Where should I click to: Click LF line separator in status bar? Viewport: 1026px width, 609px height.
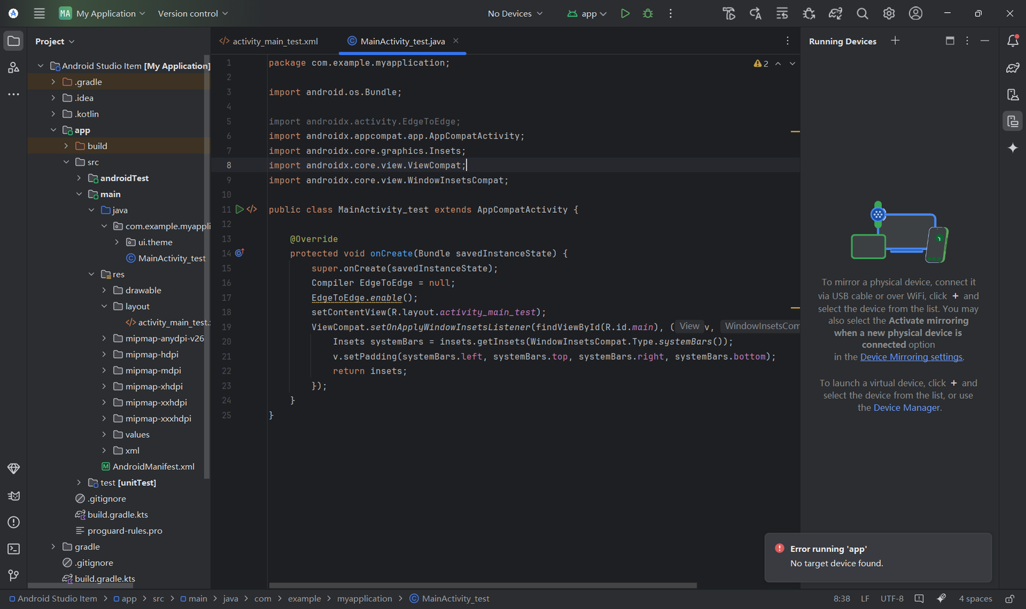click(x=865, y=599)
